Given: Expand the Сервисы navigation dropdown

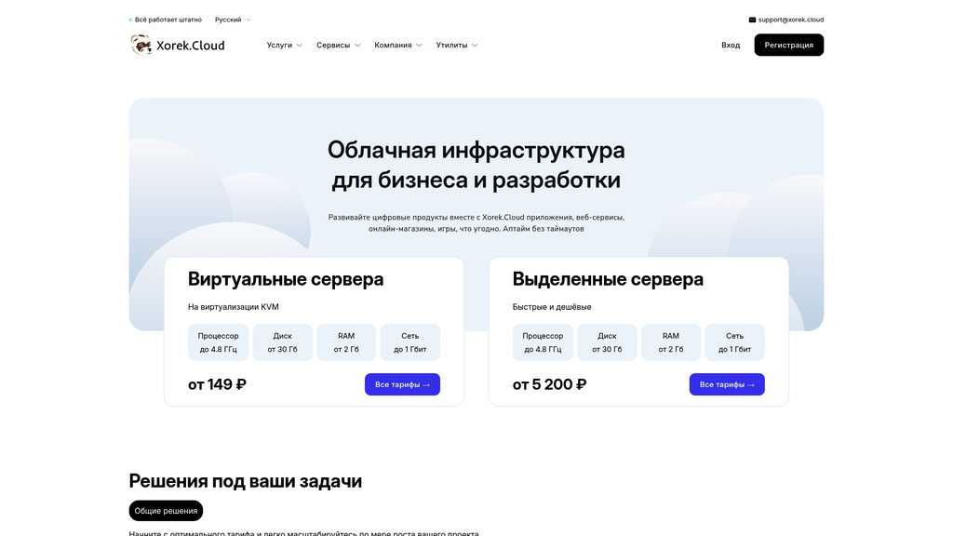Looking at the screenshot, I should pos(338,45).
